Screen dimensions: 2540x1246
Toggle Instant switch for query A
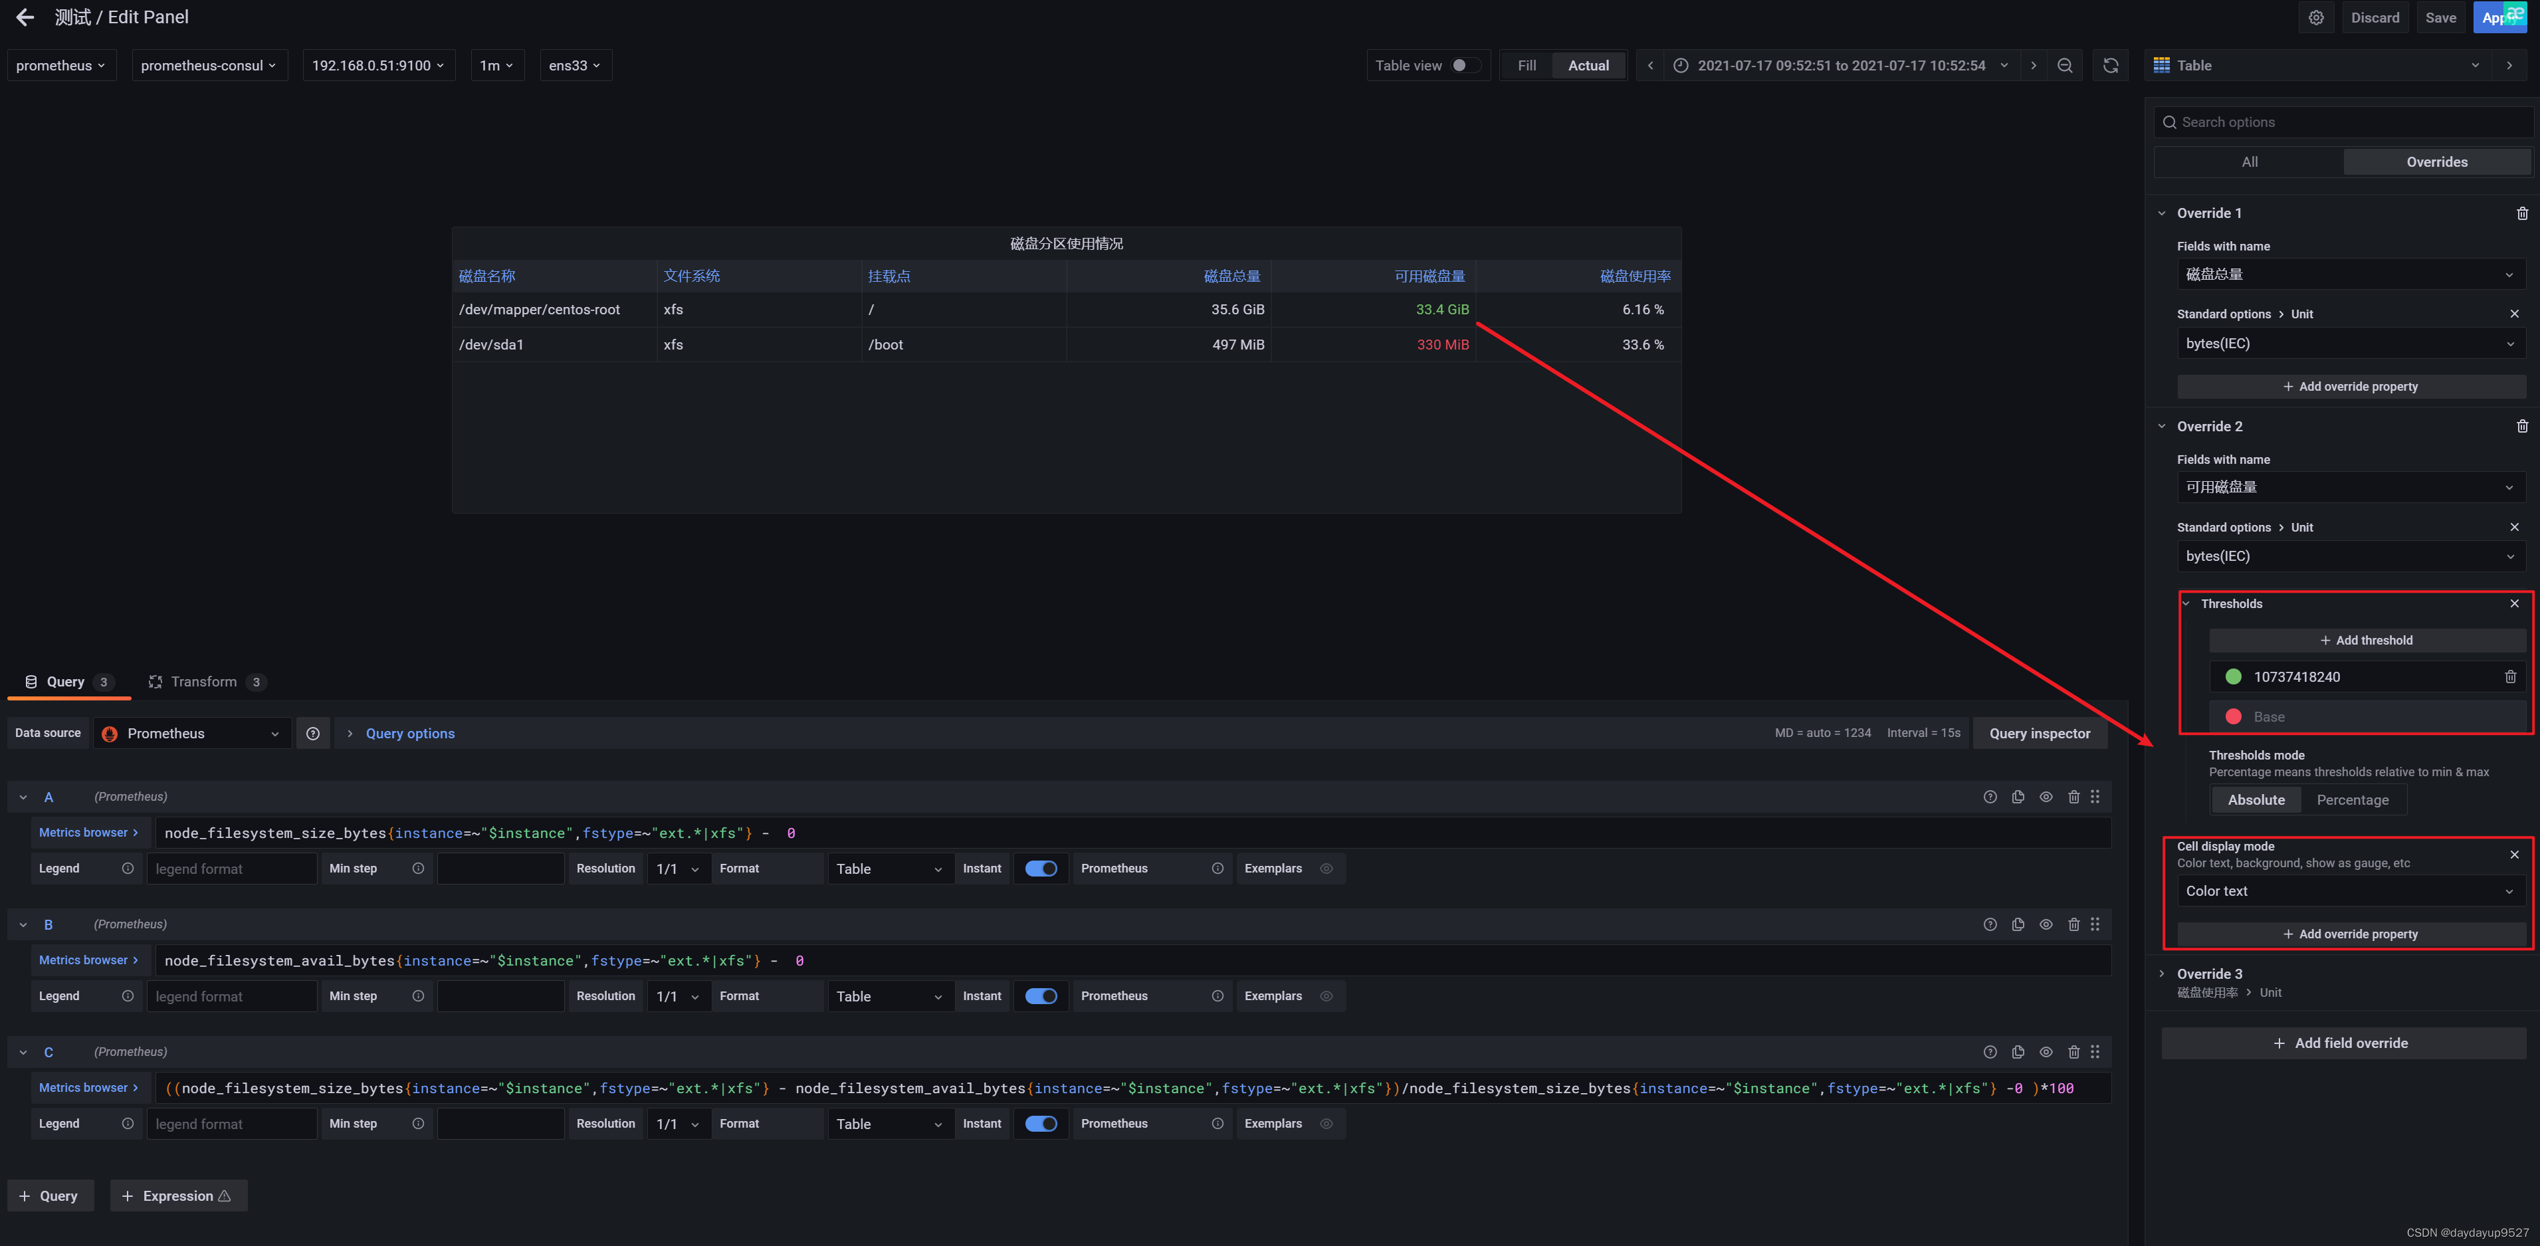point(1041,869)
